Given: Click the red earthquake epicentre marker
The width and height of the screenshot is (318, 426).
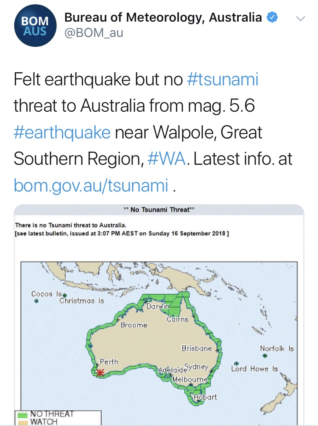Looking at the screenshot, I should tap(100, 372).
